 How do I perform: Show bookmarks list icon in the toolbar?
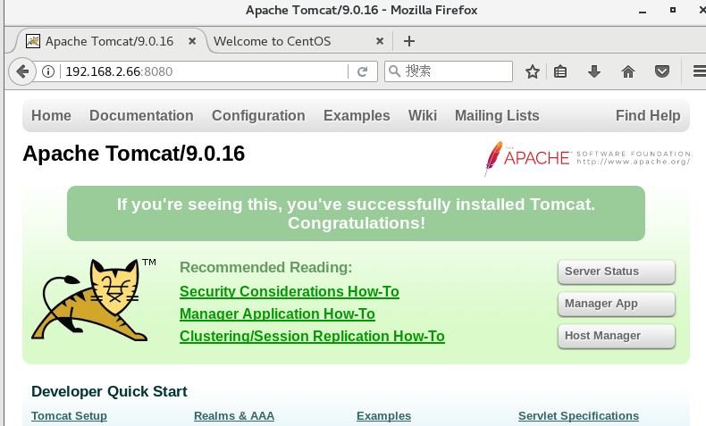click(560, 71)
